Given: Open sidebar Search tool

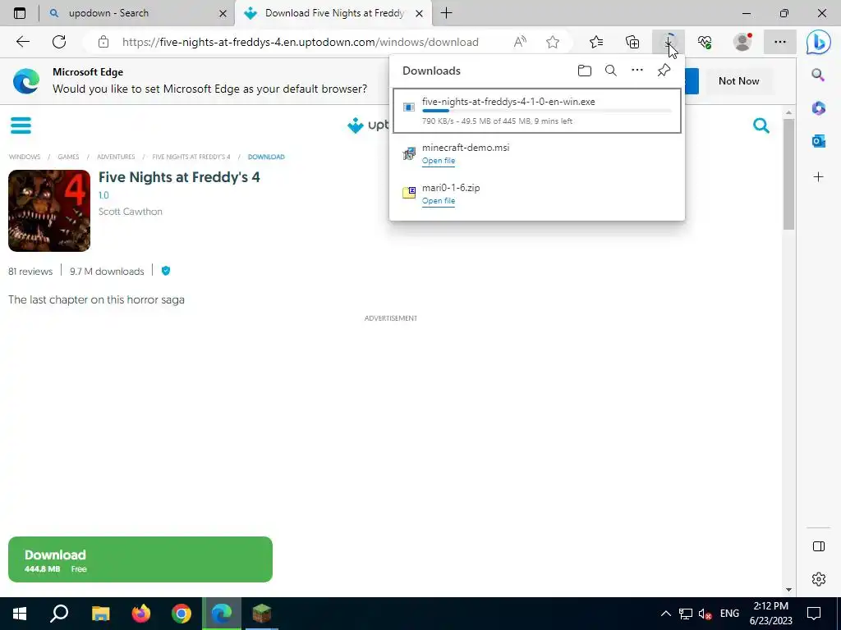Looking at the screenshot, I should coord(818,75).
